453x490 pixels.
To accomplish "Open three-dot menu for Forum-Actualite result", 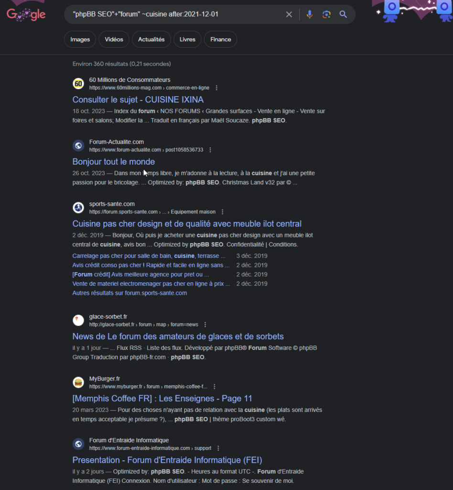I will pyautogui.click(x=210, y=150).
